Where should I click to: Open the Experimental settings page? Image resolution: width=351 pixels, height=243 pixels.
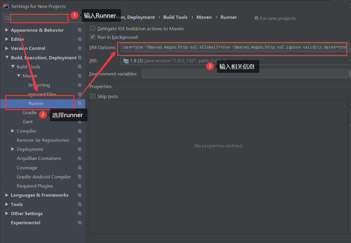[x=26, y=223]
